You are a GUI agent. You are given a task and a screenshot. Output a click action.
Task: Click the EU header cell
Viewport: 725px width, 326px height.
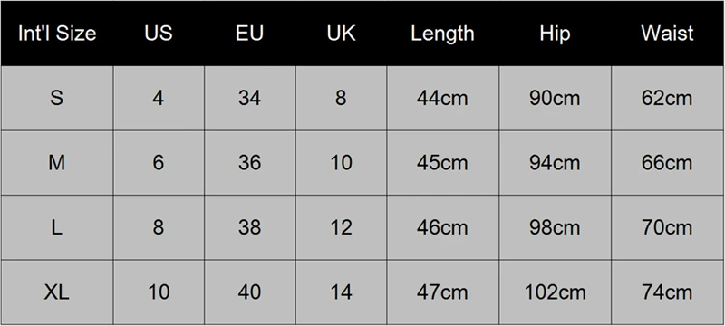point(250,34)
